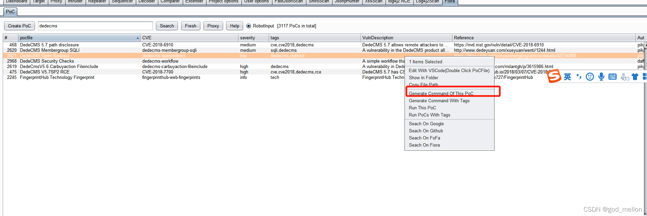The width and height of the screenshot is (647, 216).
Task: Open the Help button
Action: [x=234, y=26]
